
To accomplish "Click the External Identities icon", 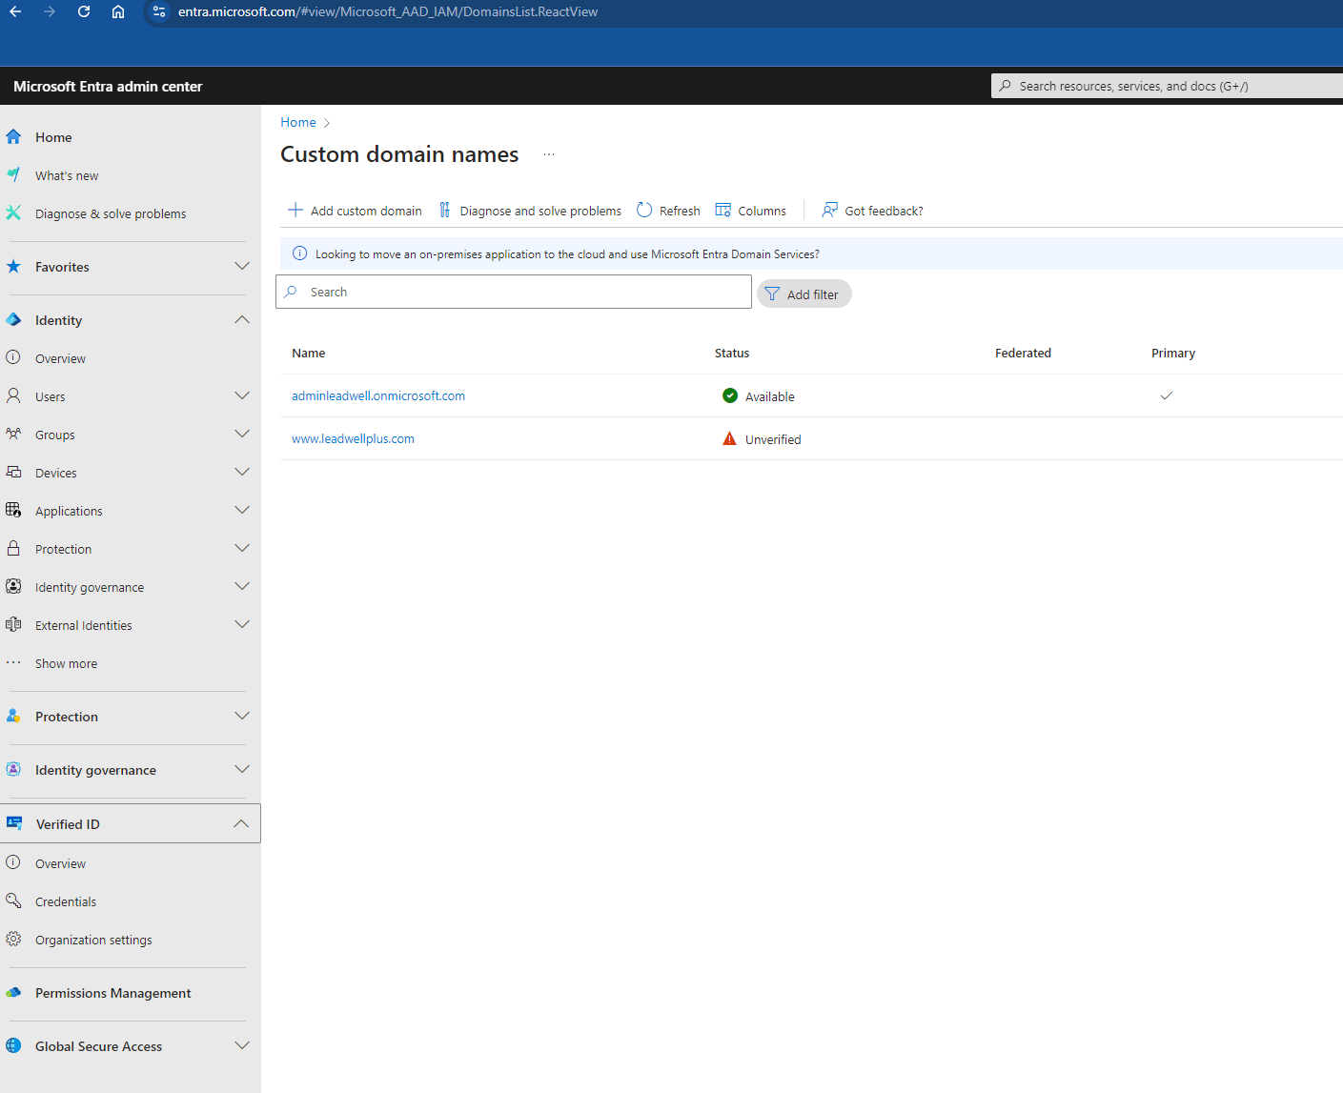I will click(x=13, y=624).
